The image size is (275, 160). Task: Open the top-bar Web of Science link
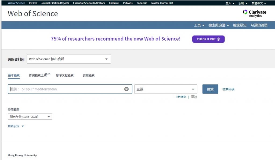[x=16, y=3]
